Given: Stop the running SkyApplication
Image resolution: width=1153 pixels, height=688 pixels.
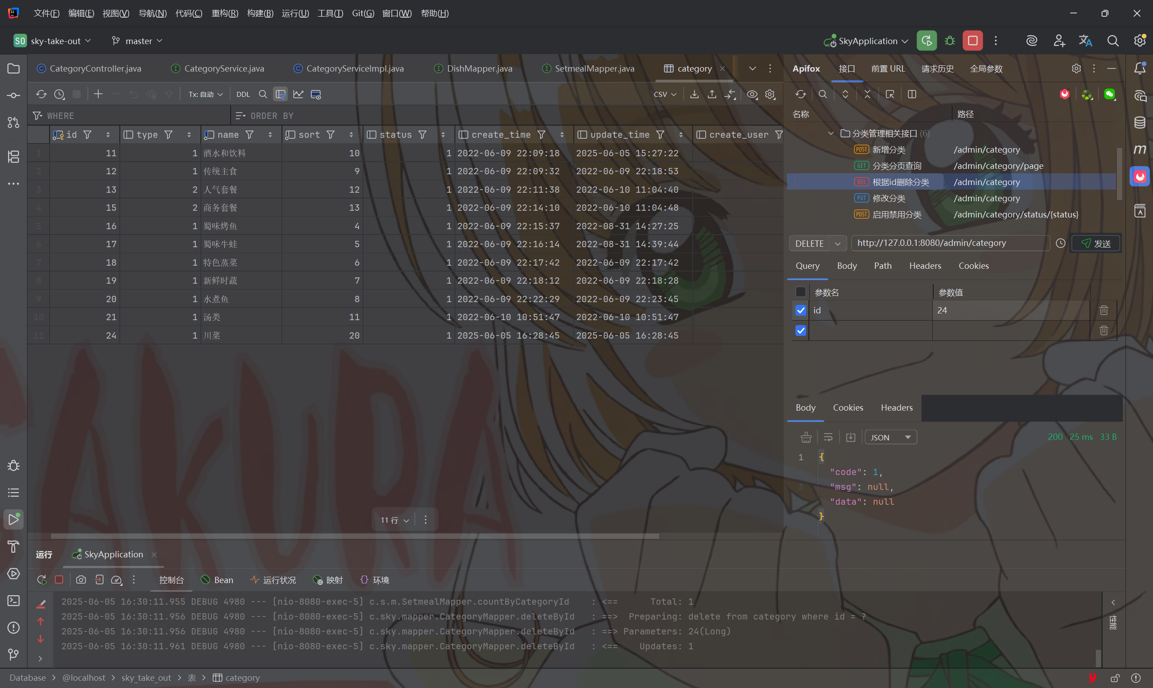Looking at the screenshot, I should point(972,41).
